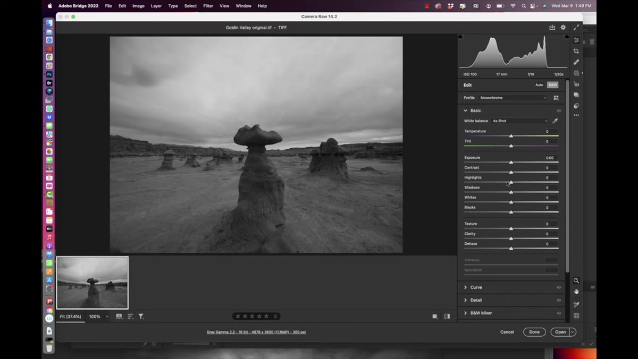Toggle the color sampler overlay tool
638x359 pixels.
(x=576, y=304)
